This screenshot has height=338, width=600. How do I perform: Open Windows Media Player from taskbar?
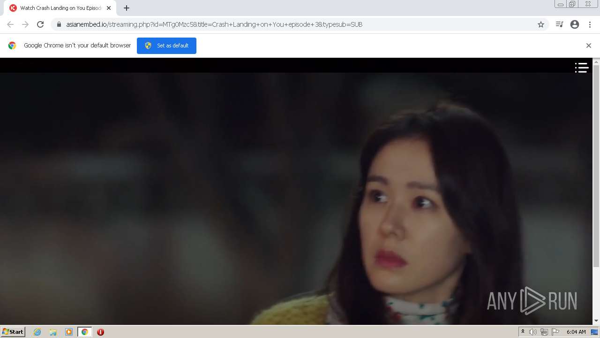click(69, 332)
